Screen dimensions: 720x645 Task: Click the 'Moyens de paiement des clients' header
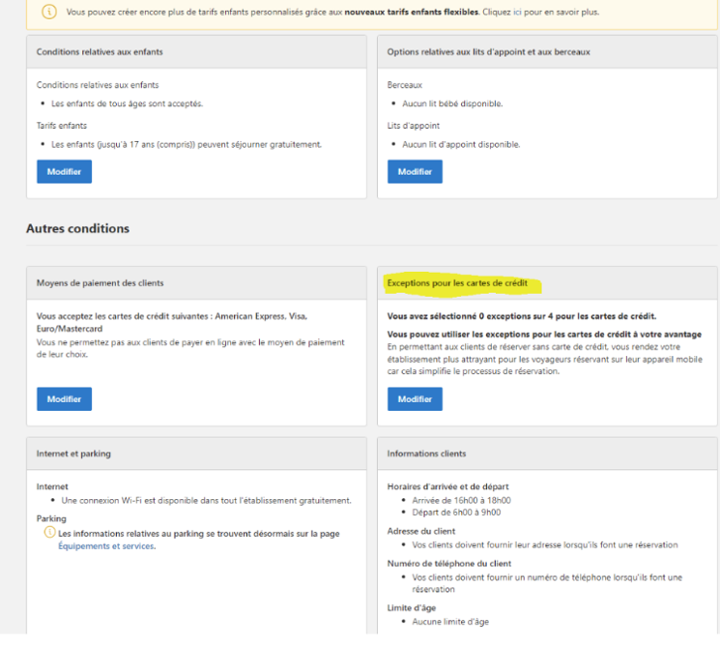click(x=100, y=283)
